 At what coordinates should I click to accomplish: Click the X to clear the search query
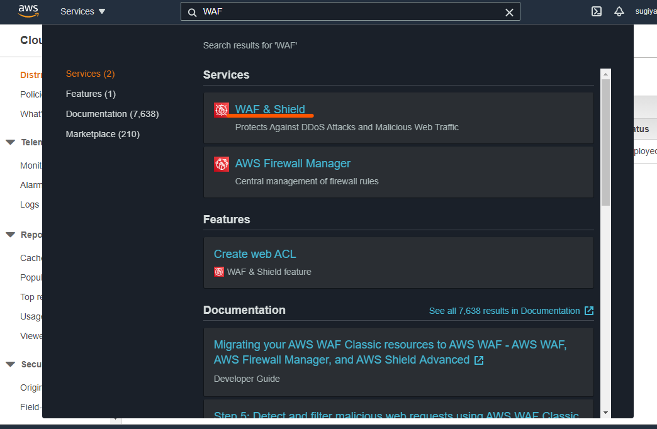click(509, 11)
